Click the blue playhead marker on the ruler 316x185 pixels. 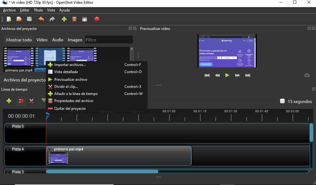click(x=47, y=117)
